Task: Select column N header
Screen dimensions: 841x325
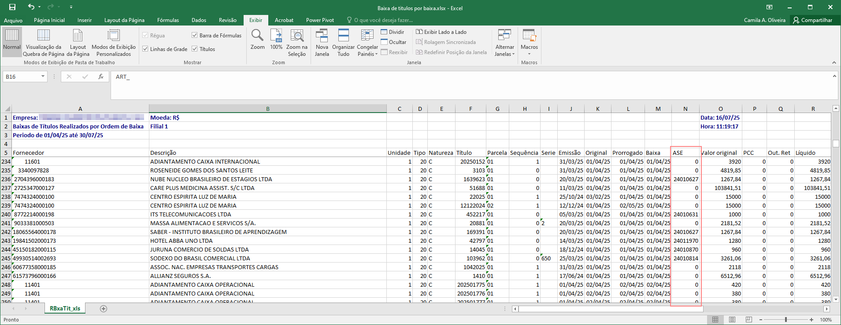Action: 685,109
